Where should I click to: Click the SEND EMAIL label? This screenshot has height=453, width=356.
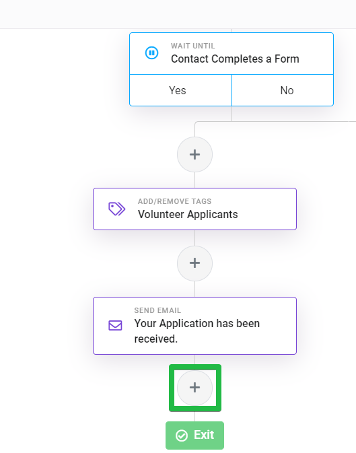157,310
